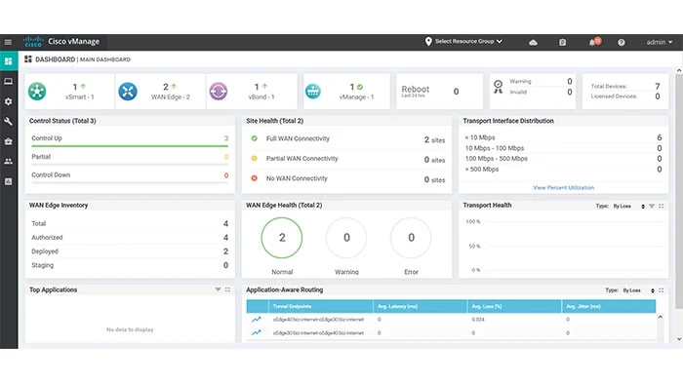Open the Monitor section in sidebar

8,81
